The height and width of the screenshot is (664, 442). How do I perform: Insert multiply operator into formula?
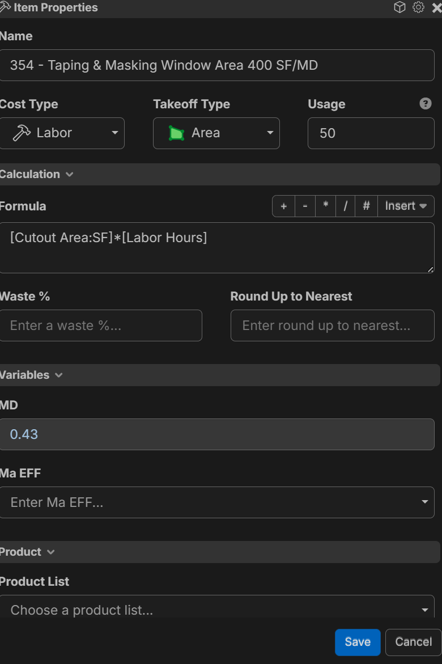[x=325, y=206]
